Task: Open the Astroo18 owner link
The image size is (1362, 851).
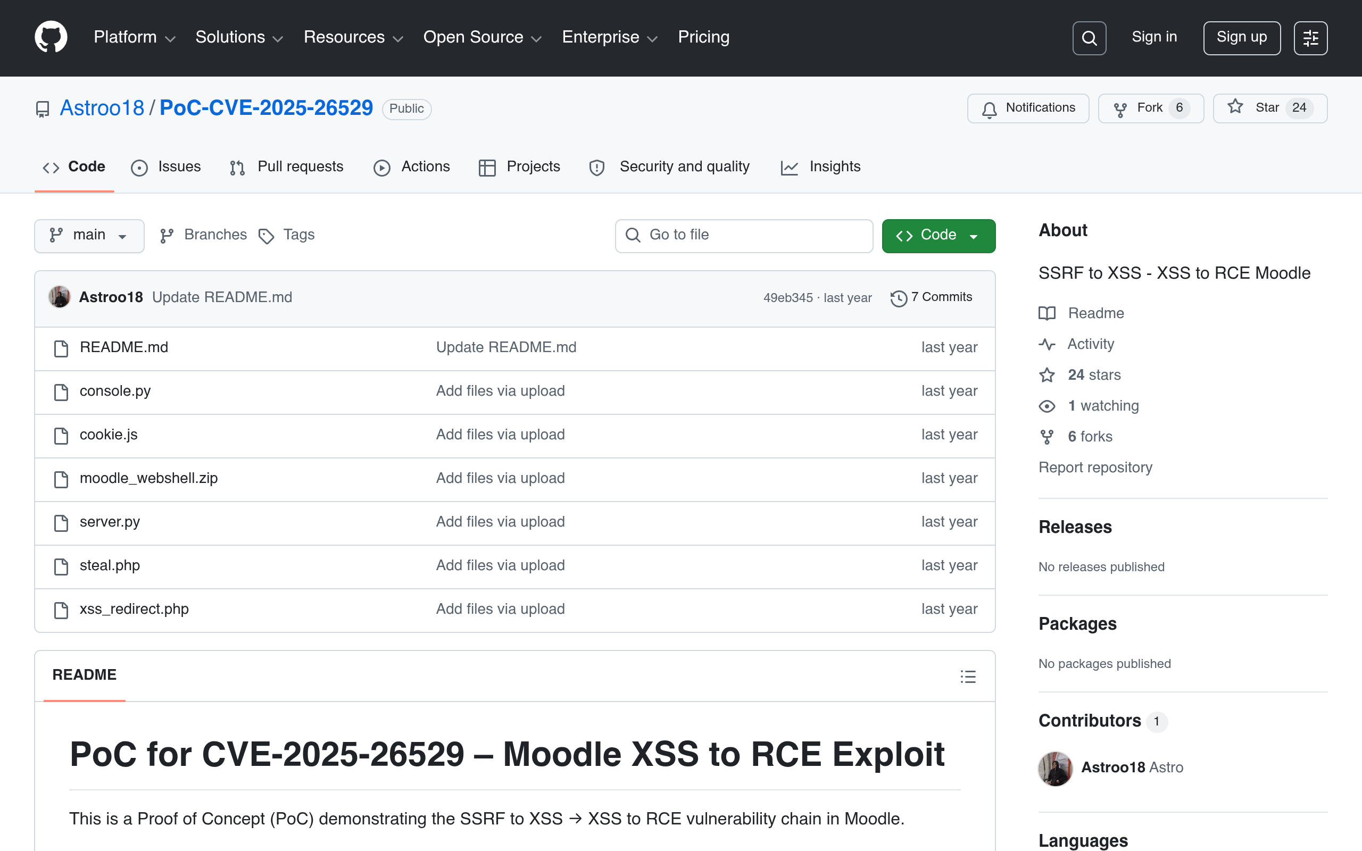Action: tap(102, 108)
